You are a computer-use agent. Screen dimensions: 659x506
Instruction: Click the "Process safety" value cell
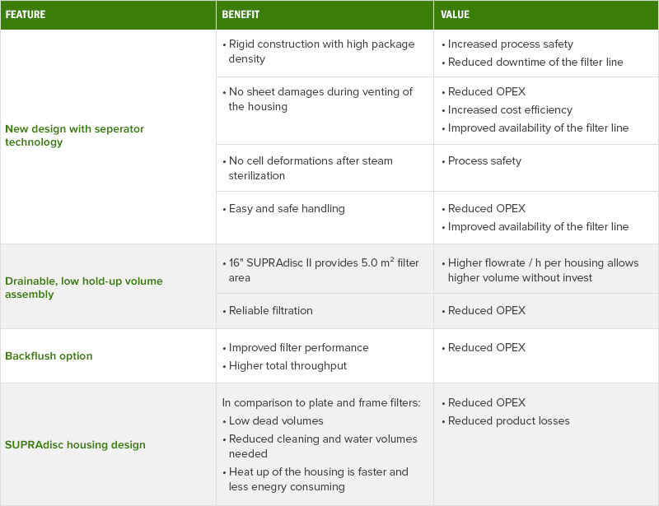click(484, 160)
